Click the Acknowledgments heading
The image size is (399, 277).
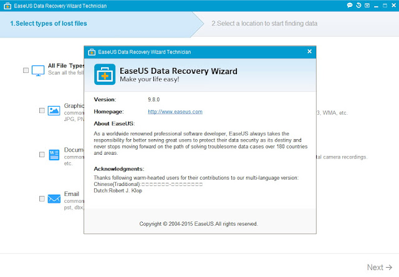click(x=119, y=169)
